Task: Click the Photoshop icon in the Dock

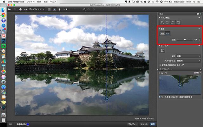Action: (x=3, y=41)
